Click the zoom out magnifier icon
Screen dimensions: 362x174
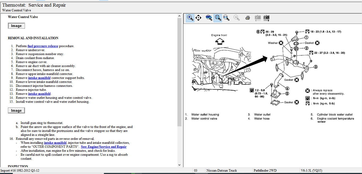pos(237,18)
